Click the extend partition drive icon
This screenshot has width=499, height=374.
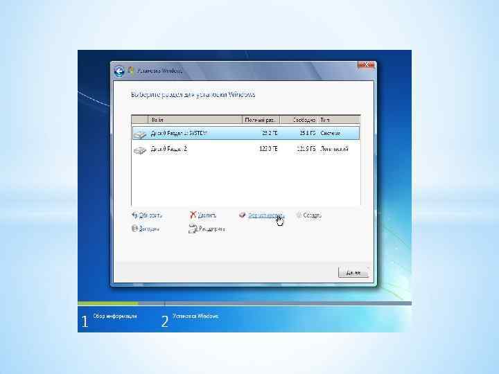[193, 229]
